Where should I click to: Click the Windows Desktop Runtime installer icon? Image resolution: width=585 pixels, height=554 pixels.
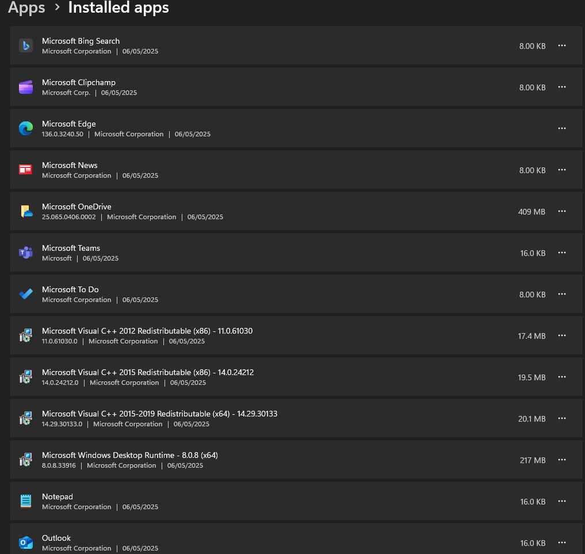click(26, 460)
